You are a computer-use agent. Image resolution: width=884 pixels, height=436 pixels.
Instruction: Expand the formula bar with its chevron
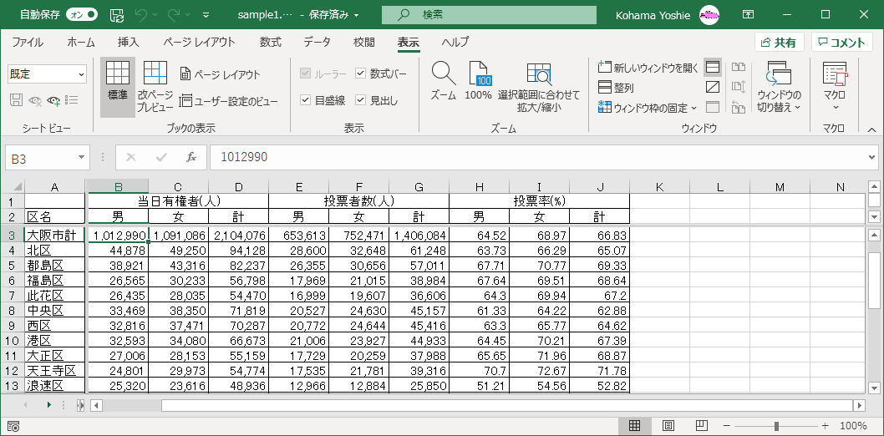pyautogui.click(x=872, y=158)
